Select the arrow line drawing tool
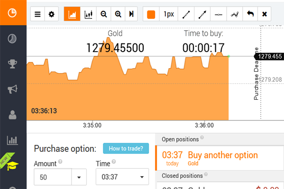284x189 pixels. pyautogui.click(x=202, y=14)
